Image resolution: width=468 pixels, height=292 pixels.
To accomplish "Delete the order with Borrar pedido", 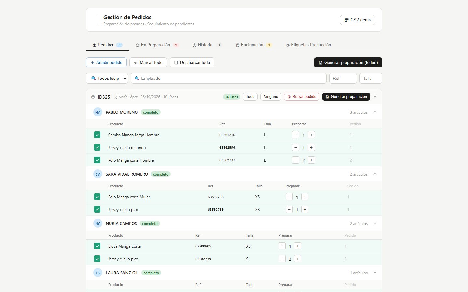I will point(302,97).
